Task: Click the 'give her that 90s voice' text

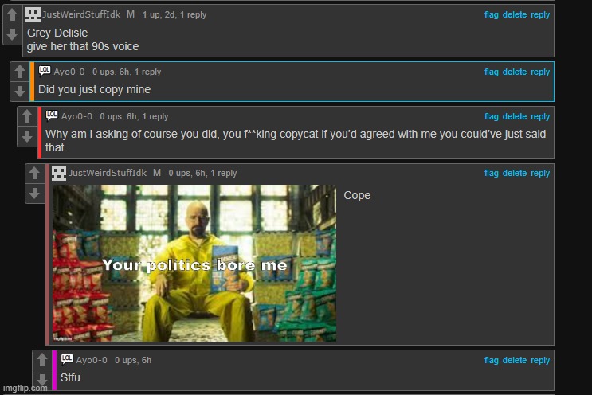Action: 83,46
